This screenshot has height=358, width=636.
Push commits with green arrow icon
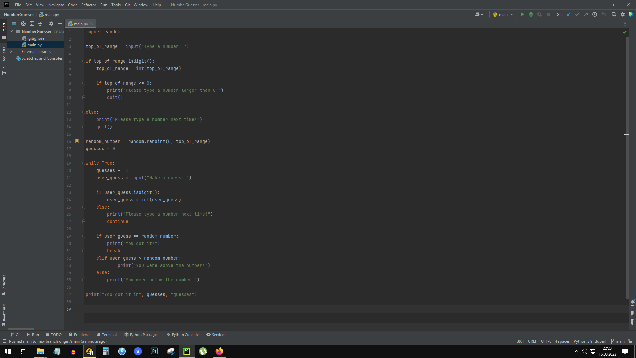click(586, 14)
